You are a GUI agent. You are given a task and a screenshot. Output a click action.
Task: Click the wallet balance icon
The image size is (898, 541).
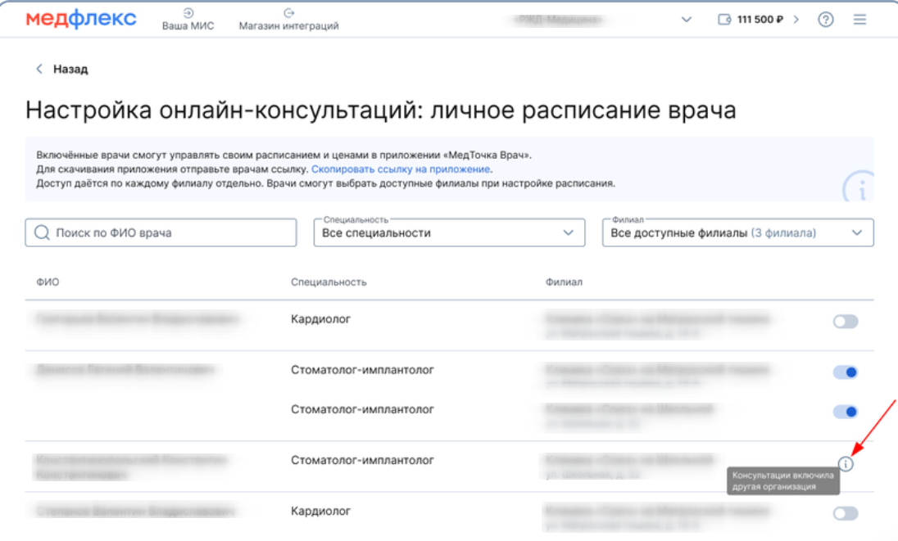[723, 20]
